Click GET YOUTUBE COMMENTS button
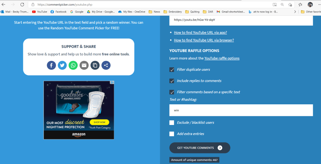The image size is (321, 164). click(x=200, y=148)
